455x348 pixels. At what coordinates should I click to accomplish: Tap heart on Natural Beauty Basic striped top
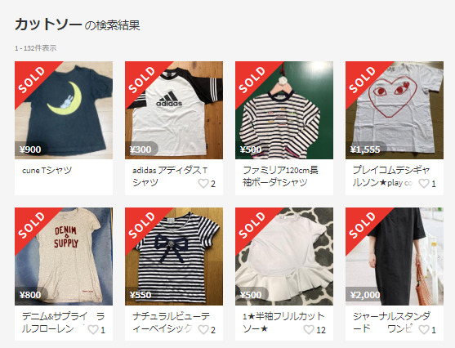pos(203,329)
